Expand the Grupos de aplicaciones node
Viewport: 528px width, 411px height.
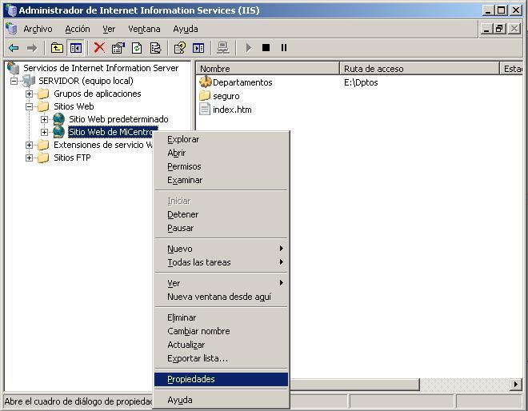[30, 94]
